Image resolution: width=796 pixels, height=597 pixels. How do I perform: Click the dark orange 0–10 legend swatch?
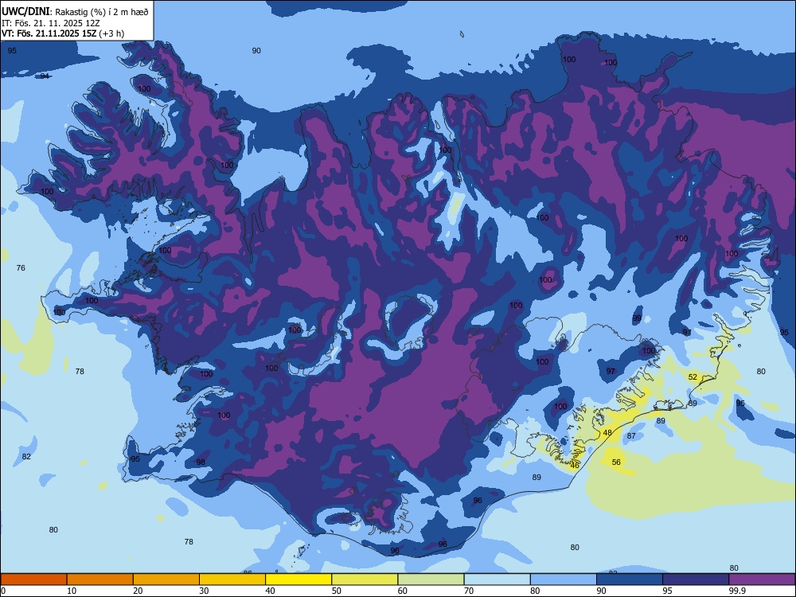33,579
